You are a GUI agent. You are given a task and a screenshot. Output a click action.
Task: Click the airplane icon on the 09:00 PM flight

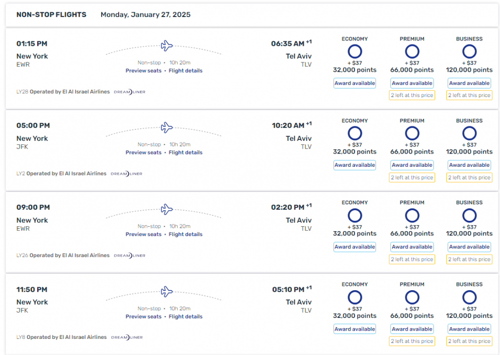pos(167,209)
